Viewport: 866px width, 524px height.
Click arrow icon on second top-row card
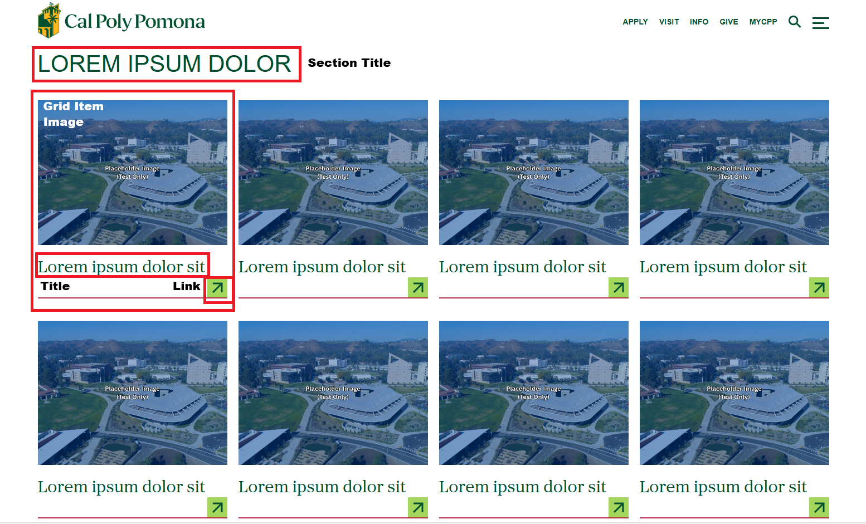click(418, 287)
